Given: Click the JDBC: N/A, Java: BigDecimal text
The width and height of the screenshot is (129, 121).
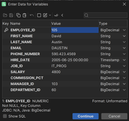Looking at the screenshot, I should click(26, 110).
